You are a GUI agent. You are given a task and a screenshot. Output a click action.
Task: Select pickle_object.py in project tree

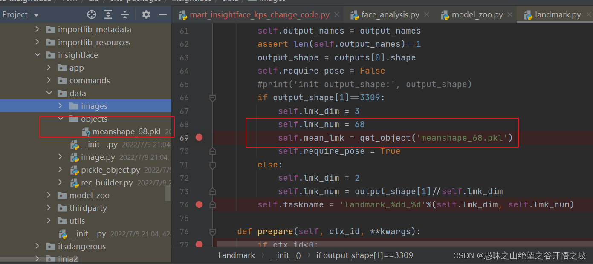111,170
